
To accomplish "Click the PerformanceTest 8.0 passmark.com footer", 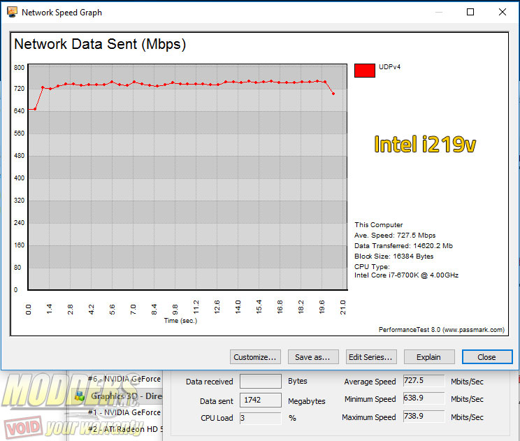I will (x=442, y=330).
